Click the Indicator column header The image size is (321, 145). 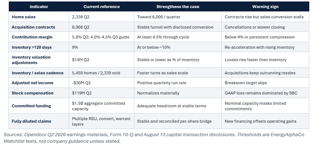click(x=39, y=7)
